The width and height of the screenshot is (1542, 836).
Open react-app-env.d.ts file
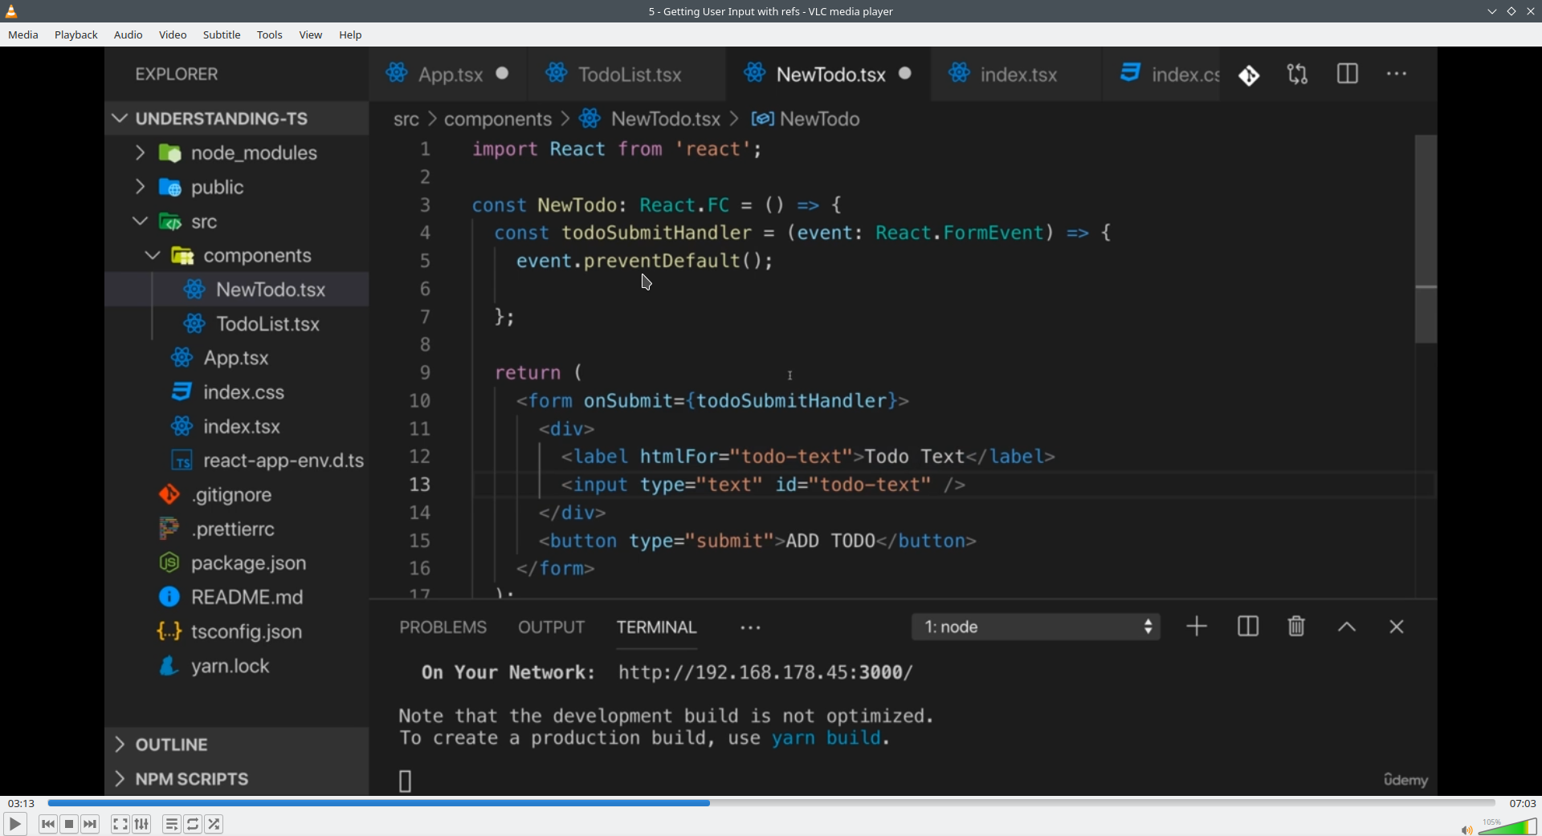237,461
